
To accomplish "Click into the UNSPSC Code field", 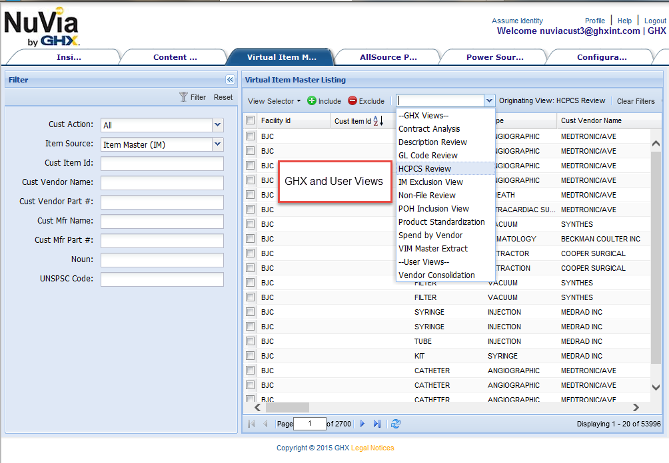I will point(162,279).
